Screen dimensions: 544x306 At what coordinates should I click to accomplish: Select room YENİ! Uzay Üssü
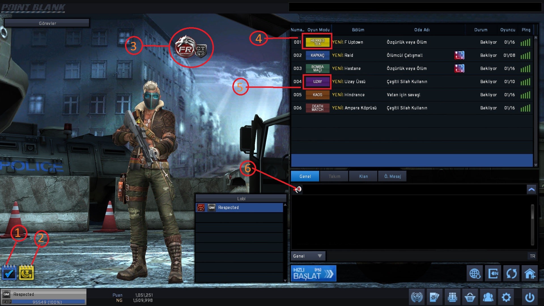(412, 82)
